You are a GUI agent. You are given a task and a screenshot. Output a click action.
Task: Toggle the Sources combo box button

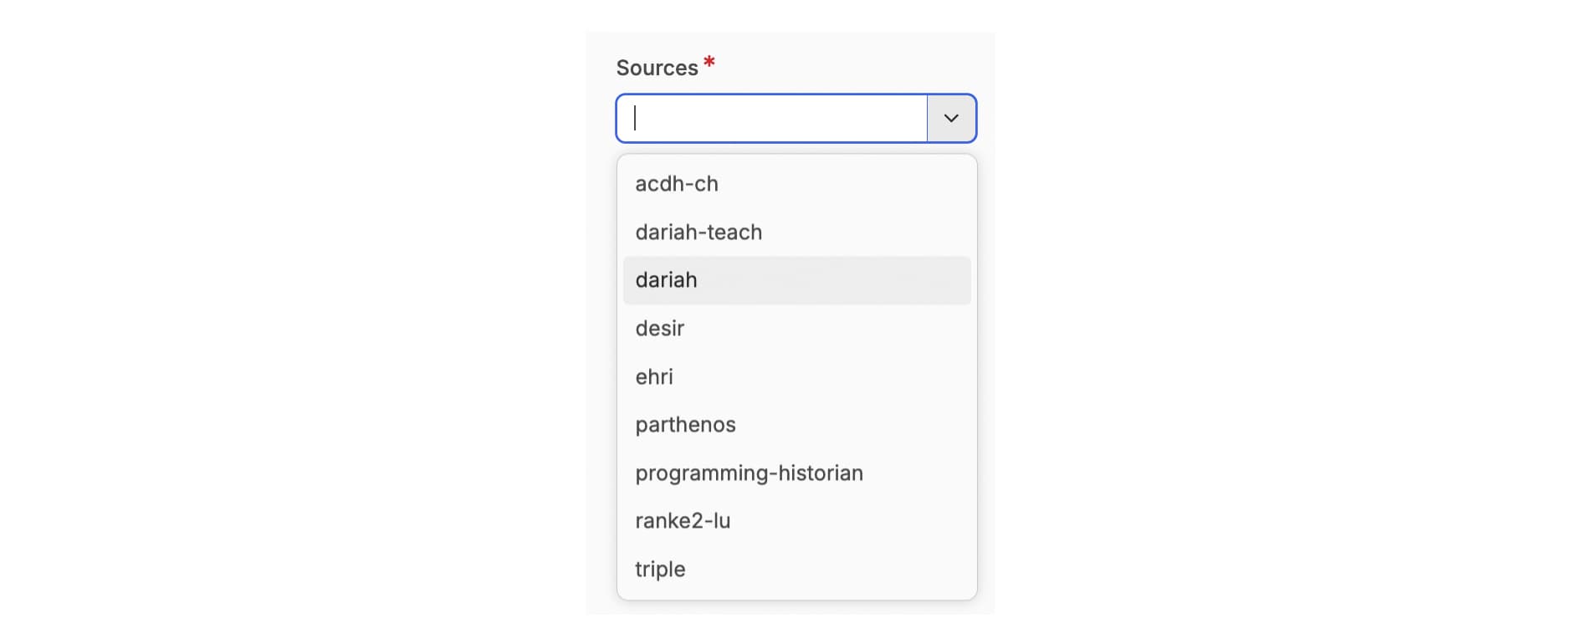pyautogui.click(x=951, y=118)
